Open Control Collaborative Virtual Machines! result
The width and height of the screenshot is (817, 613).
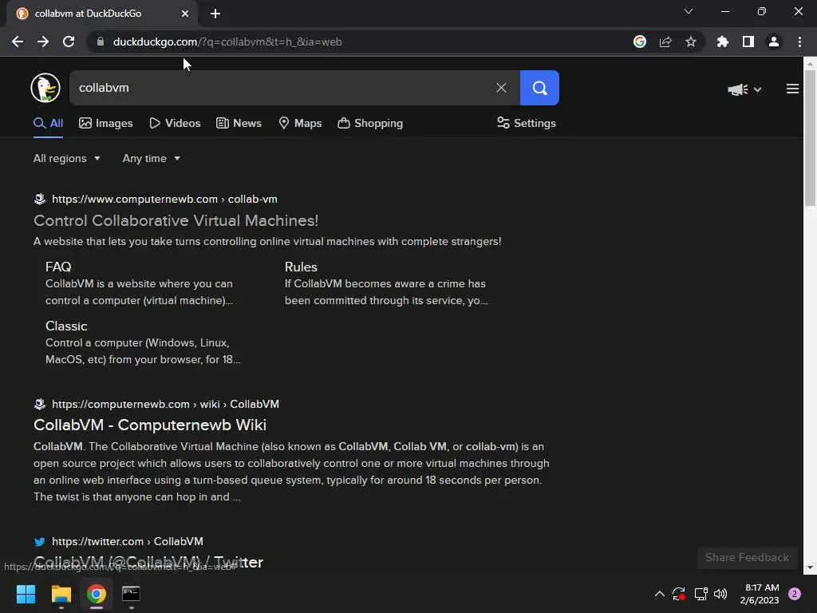[x=176, y=220]
